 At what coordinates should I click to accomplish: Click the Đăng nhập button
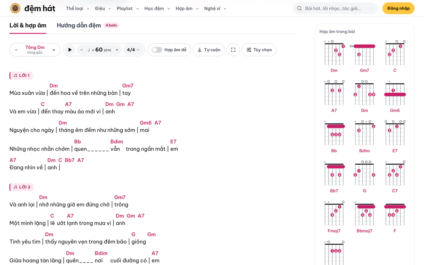pyautogui.click(x=398, y=8)
